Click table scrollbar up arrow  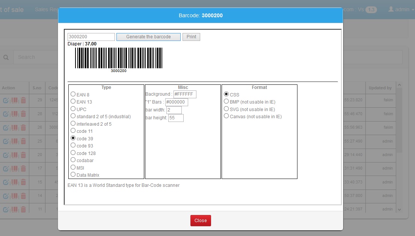tap(399, 85)
